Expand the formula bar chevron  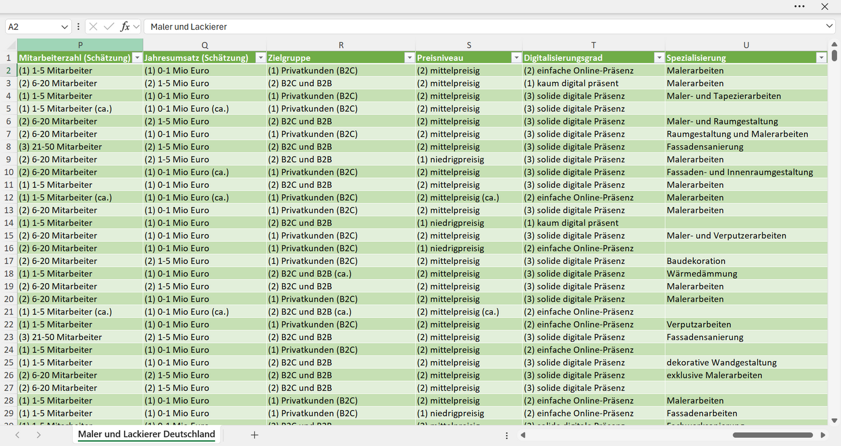pyautogui.click(x=829, y=27)
